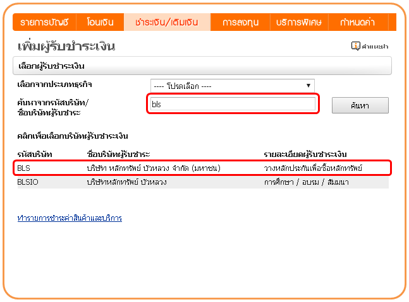Open the business type dropdown

click(x=233, y=86)
